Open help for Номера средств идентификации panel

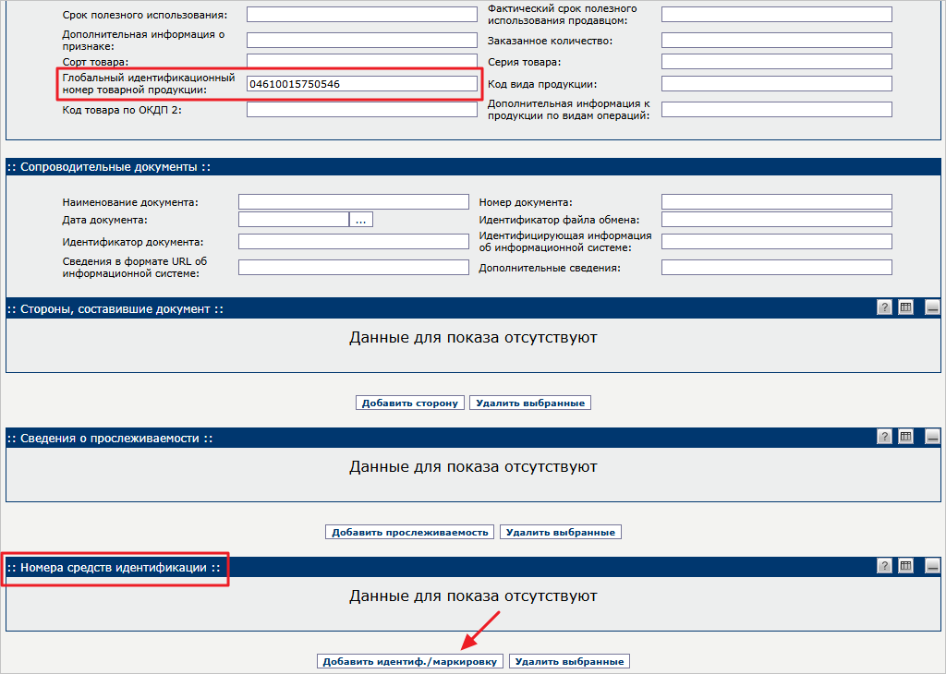tap(884, 566)
